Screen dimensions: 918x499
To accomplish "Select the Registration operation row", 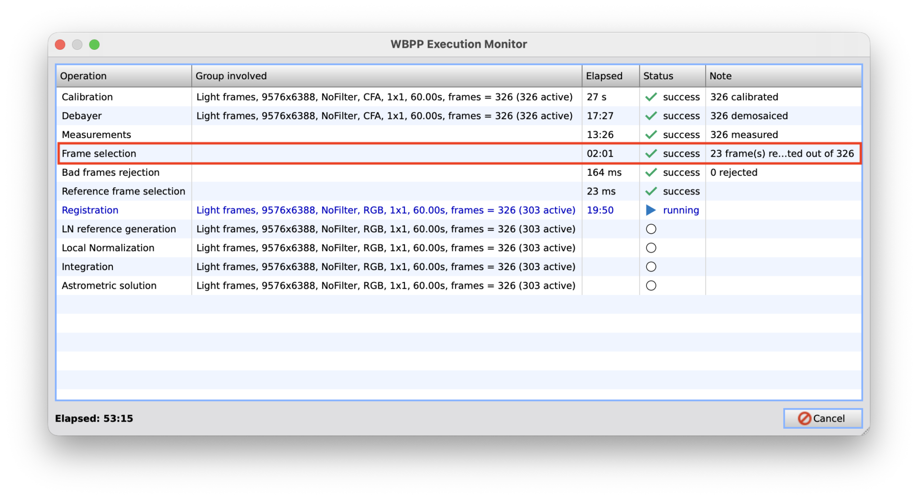I will [x=90, y=210].
